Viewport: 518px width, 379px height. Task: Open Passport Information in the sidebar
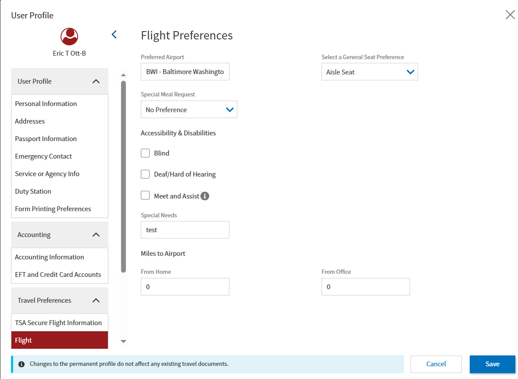point(46,139)
